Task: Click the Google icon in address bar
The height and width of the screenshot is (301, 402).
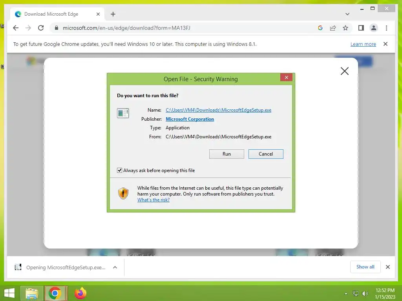Action: point(320,28)
